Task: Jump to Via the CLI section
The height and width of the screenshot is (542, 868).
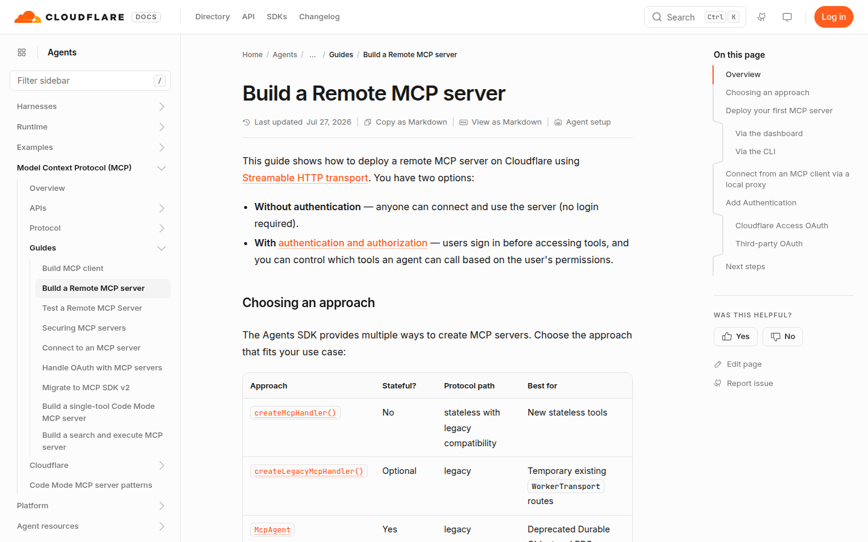Action: [755, 152]
